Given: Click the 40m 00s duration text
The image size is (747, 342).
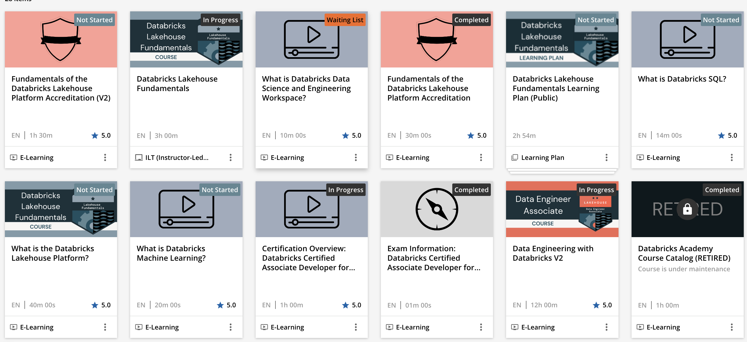Looking at the screenshot, I should click(x=42, y=305).
